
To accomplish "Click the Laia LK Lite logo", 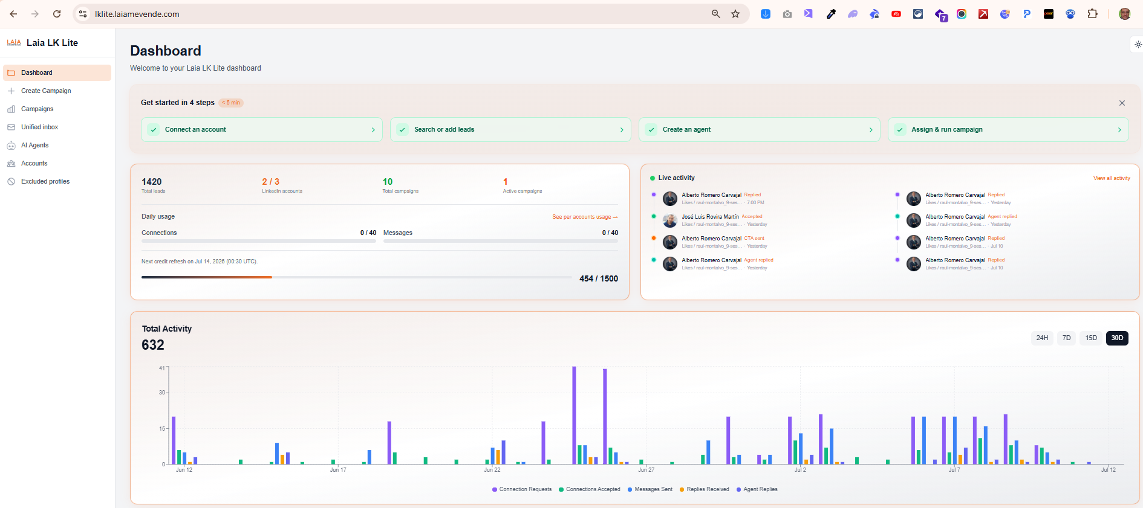I will point(14,43).
